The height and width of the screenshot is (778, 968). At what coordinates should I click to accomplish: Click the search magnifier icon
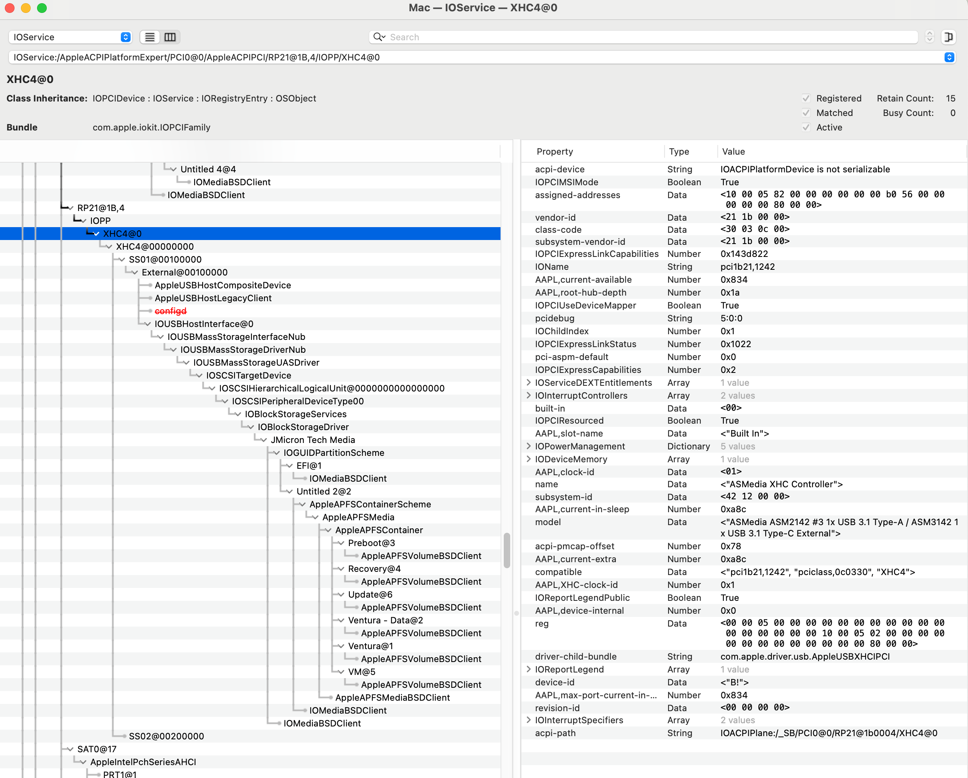(x=379, y=37)
